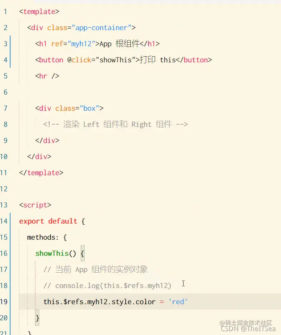Screen dimensions: 281x335
Task: Click the "打印 this" button label text
Action: point(158,60)
